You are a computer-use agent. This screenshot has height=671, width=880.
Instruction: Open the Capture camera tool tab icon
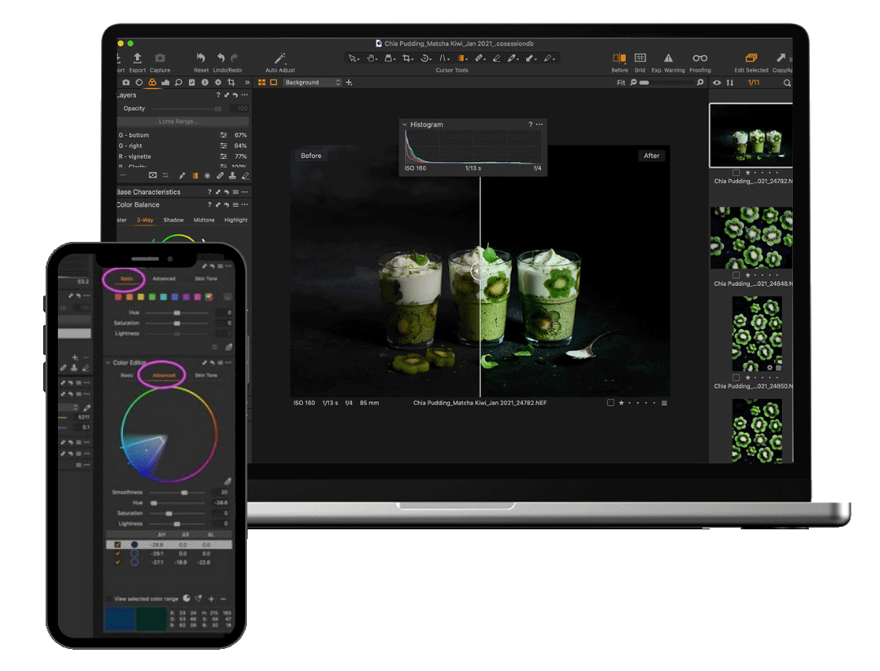click(x=125, y=82)
